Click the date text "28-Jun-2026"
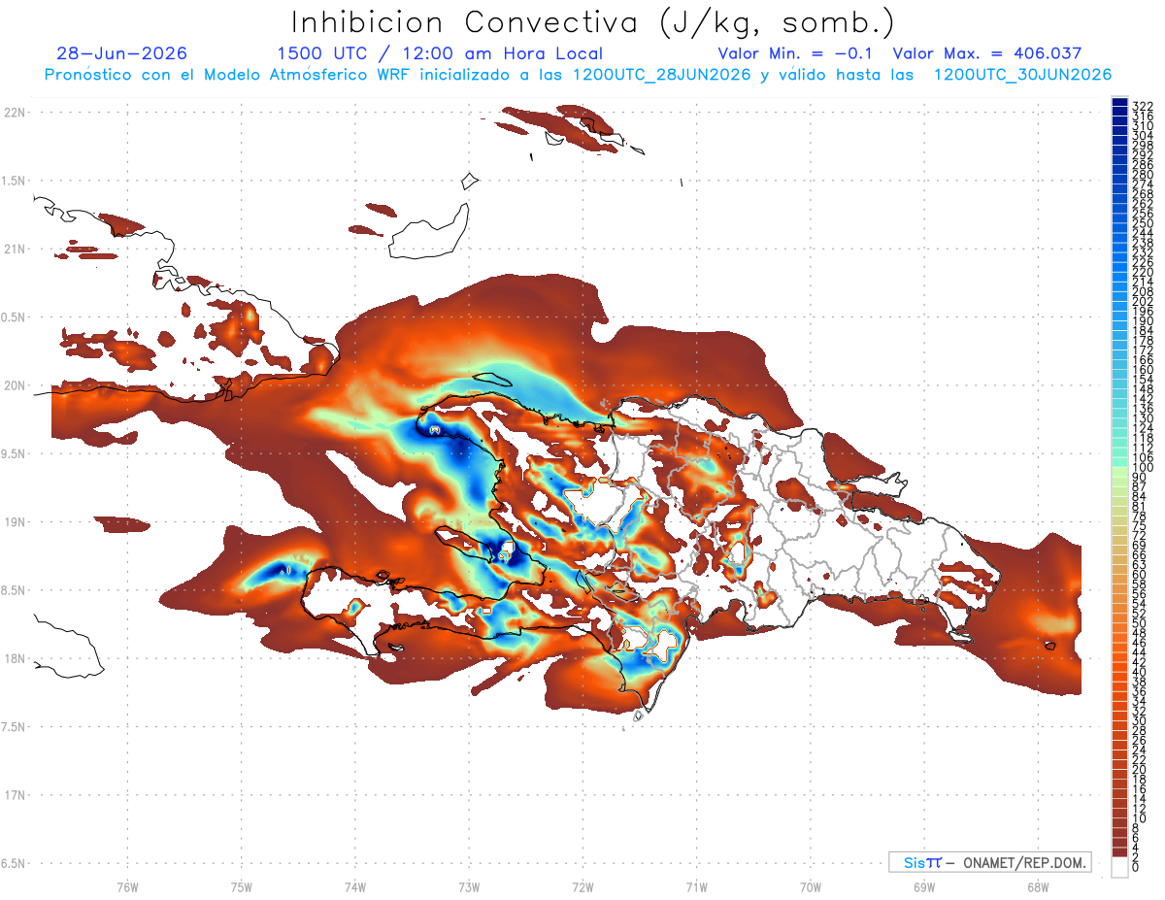The image size is (1165, 900). 122,53
